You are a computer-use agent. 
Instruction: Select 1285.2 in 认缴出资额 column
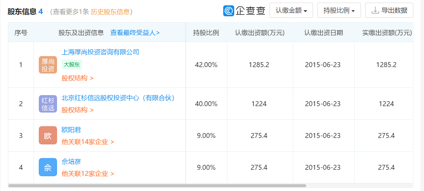click(x=260, y=65)
